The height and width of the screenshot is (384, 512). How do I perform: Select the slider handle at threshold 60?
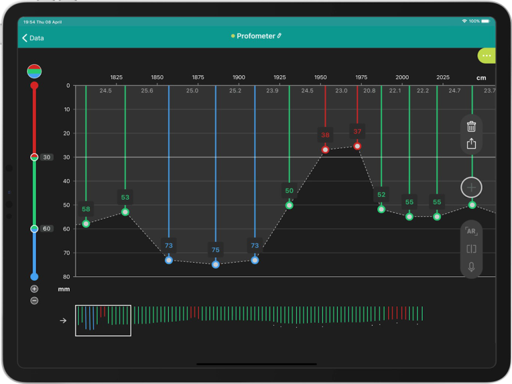pos(34,229)
